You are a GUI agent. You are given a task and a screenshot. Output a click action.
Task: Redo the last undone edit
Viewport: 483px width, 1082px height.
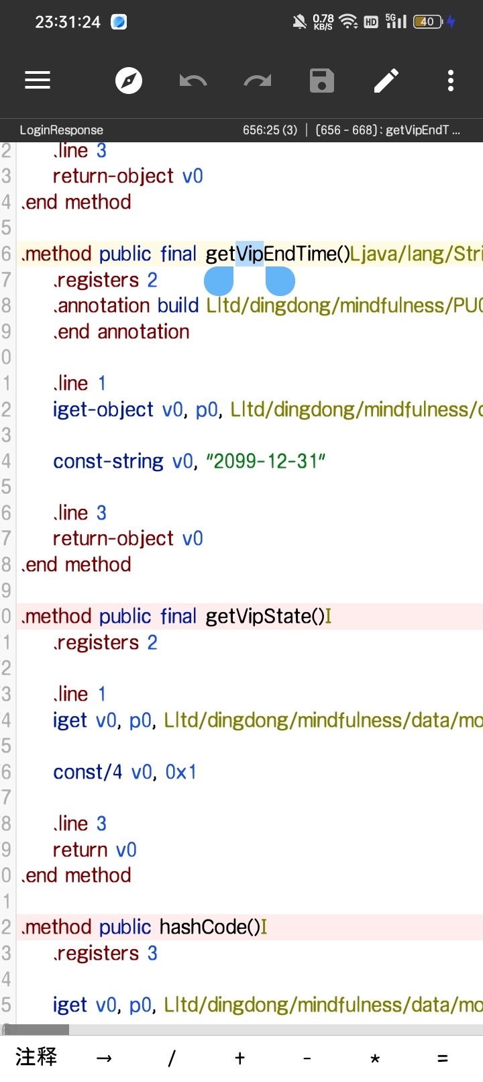tap(258, 81)
